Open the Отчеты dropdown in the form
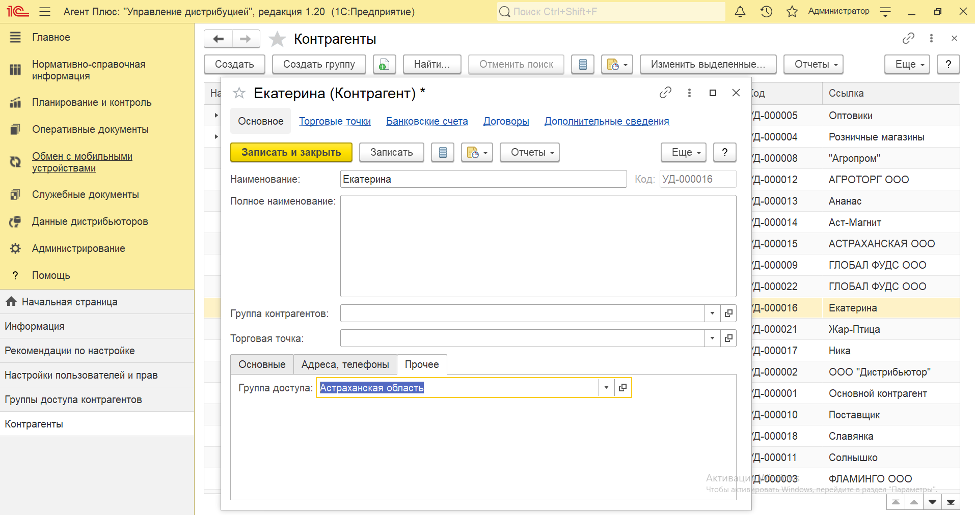 point(529,153)
